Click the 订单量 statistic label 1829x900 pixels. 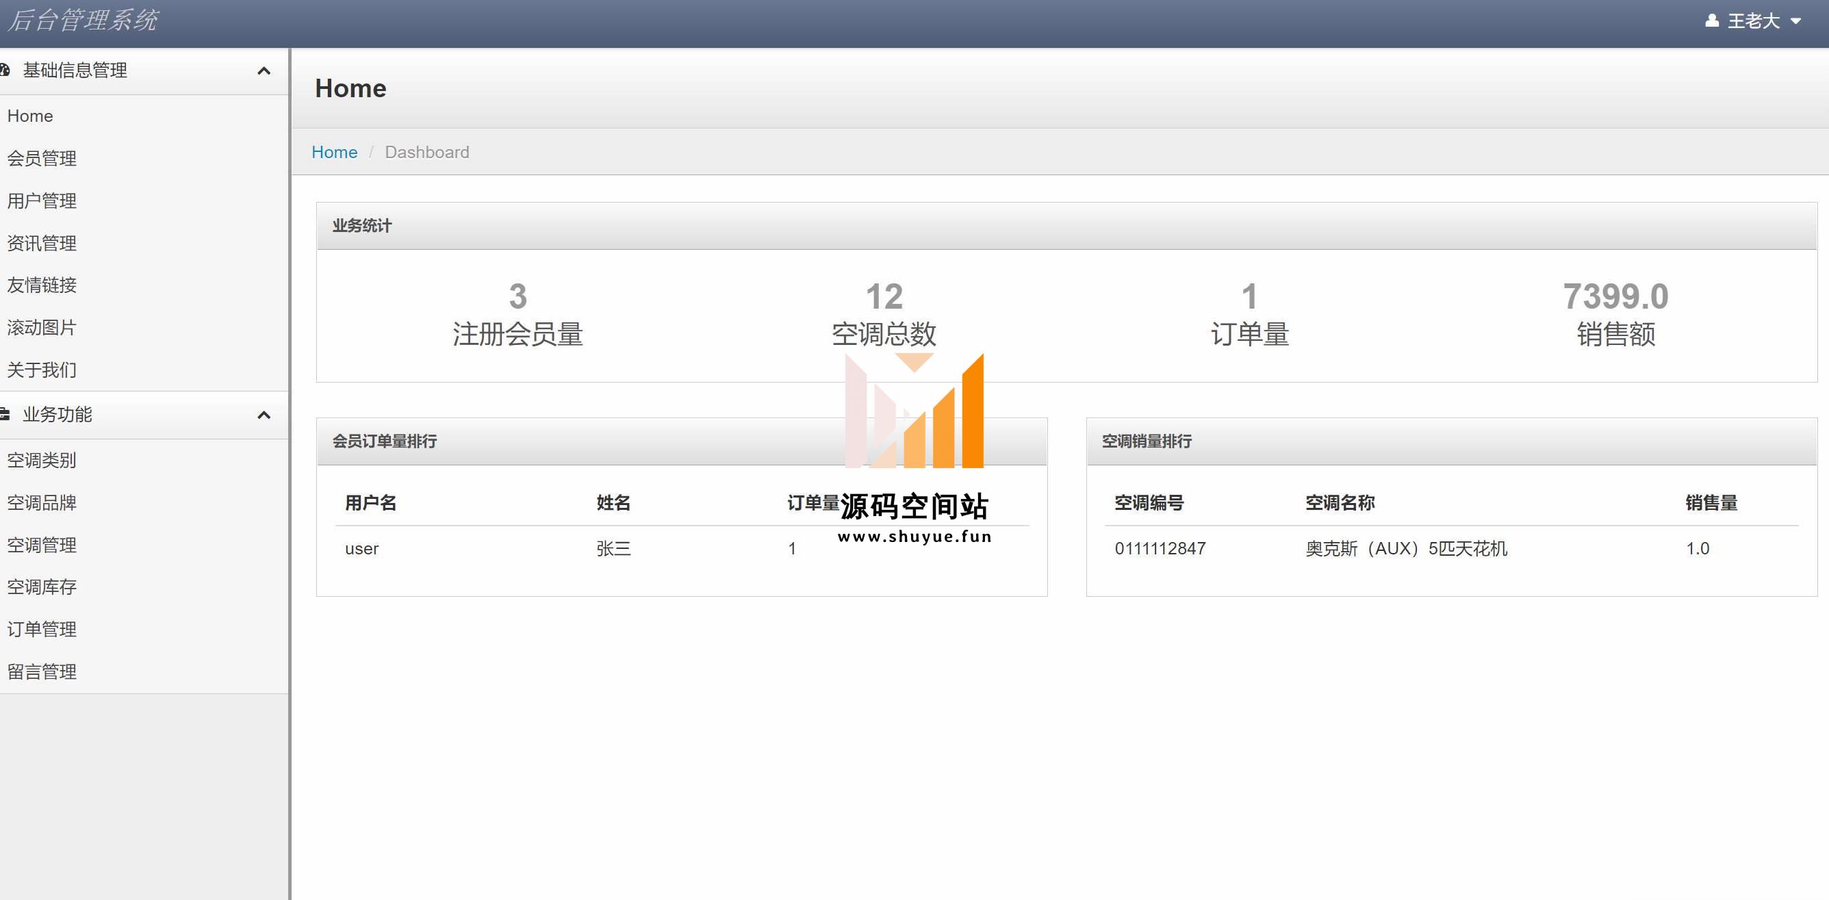pyautogui.click(x=1250, y=333)
